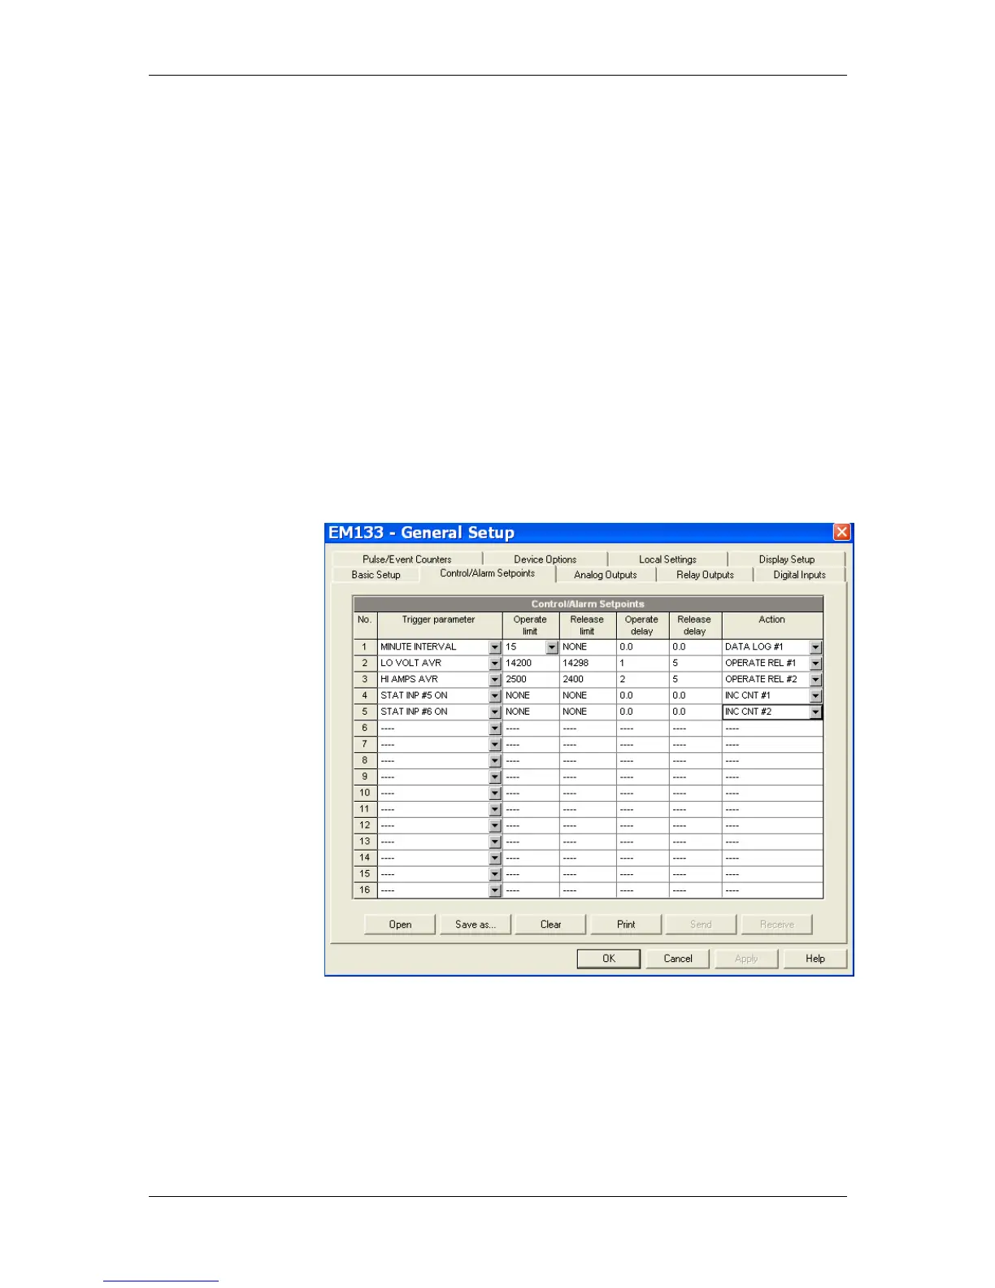Open trigger parameter dropdown in row 7
Viewport: 995px width, 1288px height.
[x=495, y=745]
